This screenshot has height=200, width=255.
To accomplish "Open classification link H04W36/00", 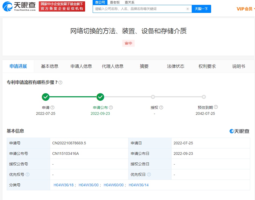I will click(89, 185).
